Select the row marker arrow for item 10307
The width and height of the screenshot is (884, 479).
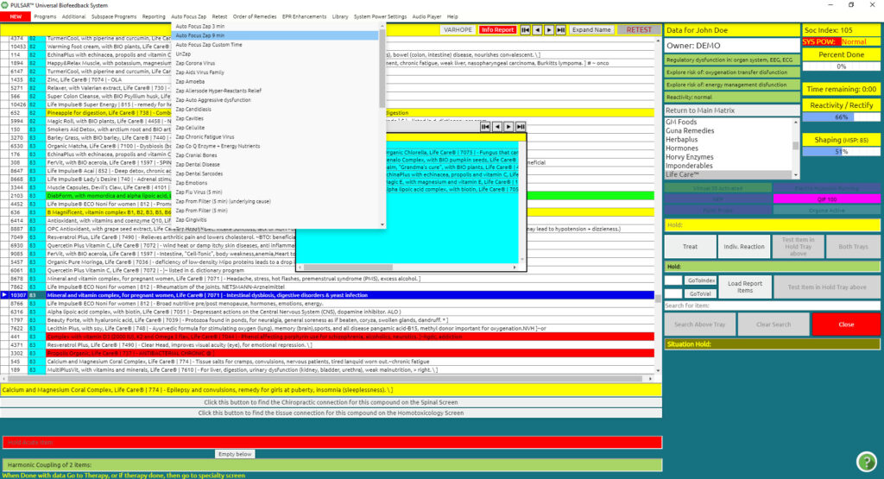click(x=4, y=295)
